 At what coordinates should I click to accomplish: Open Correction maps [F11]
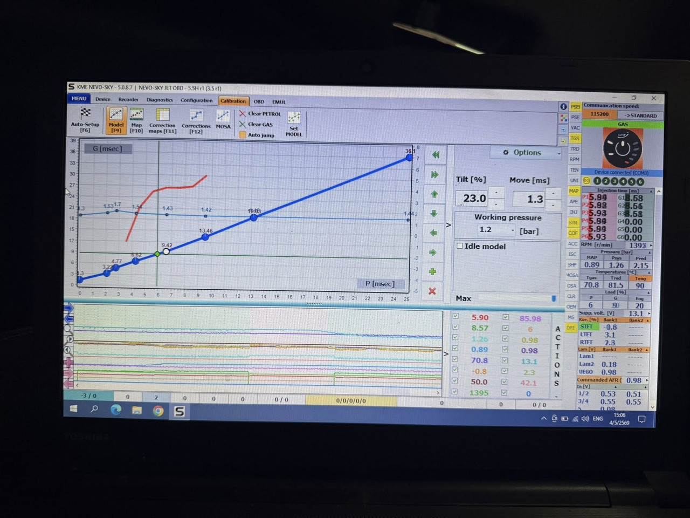pyautogui.click(x=162, y=120)
